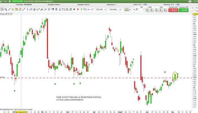Click the Posizione list icon

point(173,4)
